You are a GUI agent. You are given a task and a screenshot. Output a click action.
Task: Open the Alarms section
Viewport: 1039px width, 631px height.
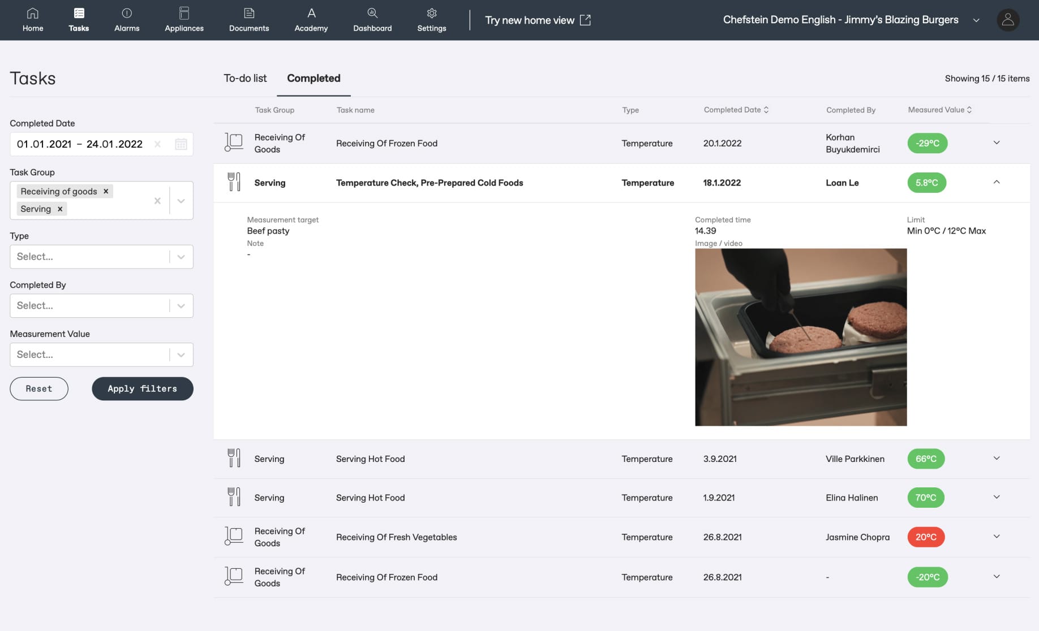click(x=127, y=20)
